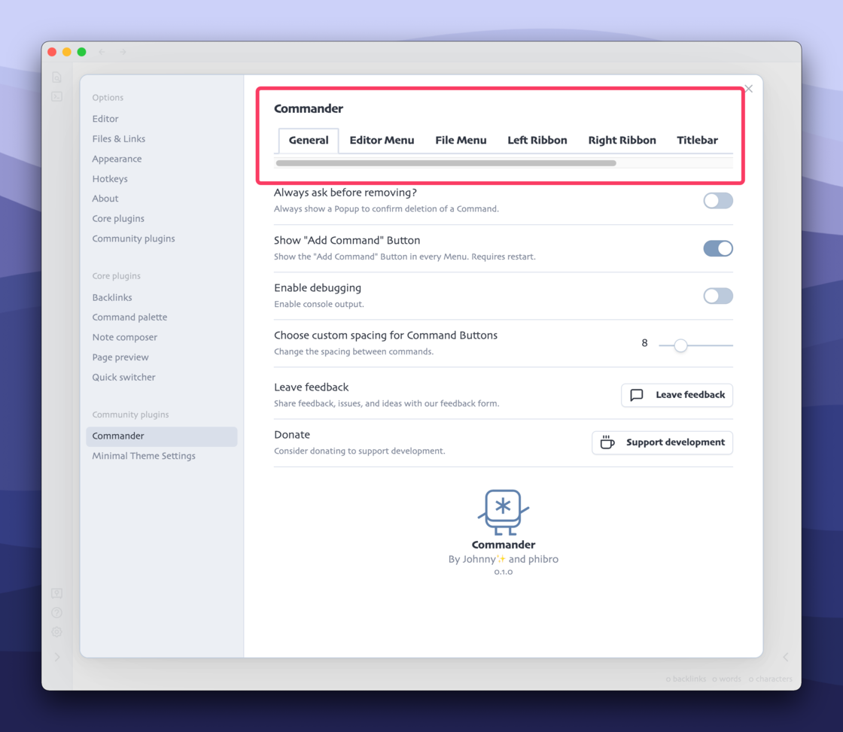Switch to the Titlebar tab
This screenshot has height=732, width=843.
[697, 140]
